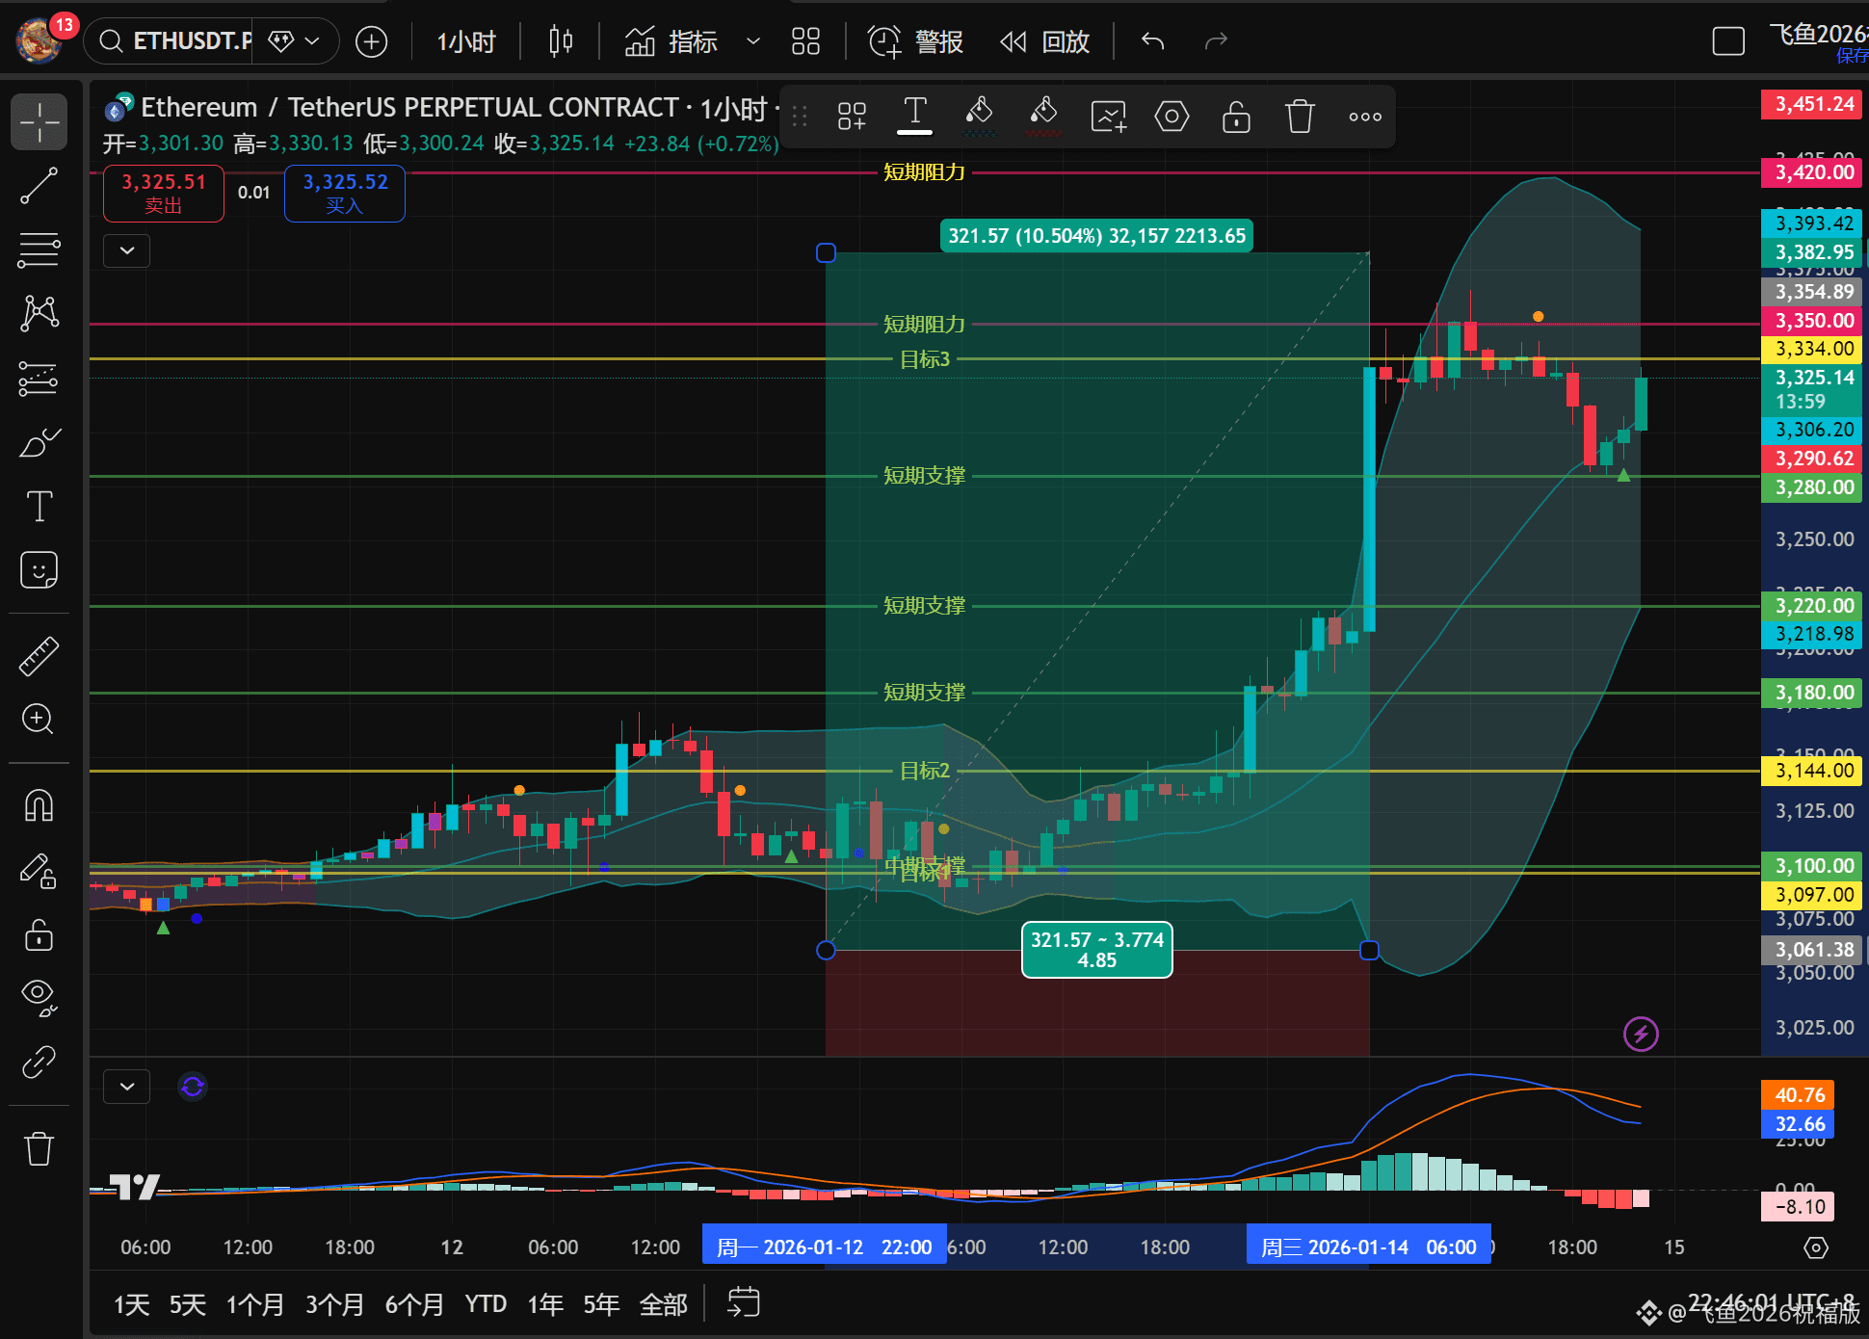Open the emoji sticker tool
Screen dimensions: 1869x1339
coord(39,570)
